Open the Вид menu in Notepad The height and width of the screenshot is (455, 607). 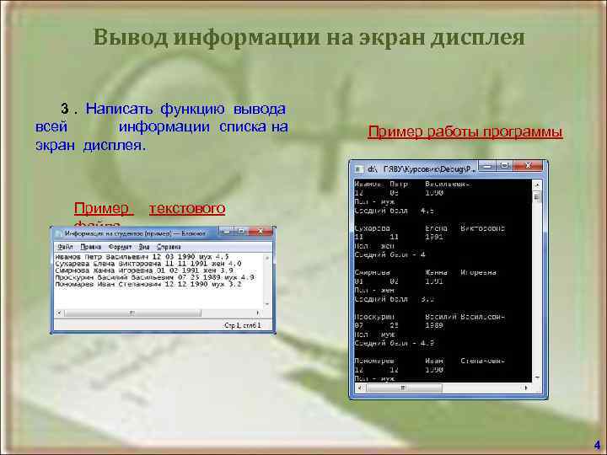[144, 247]
